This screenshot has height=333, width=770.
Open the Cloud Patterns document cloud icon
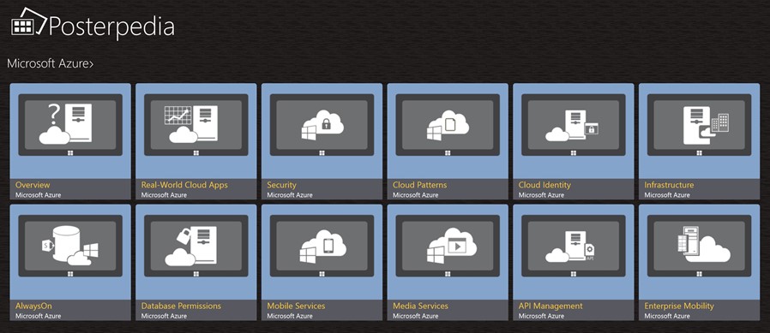[448, 126]
